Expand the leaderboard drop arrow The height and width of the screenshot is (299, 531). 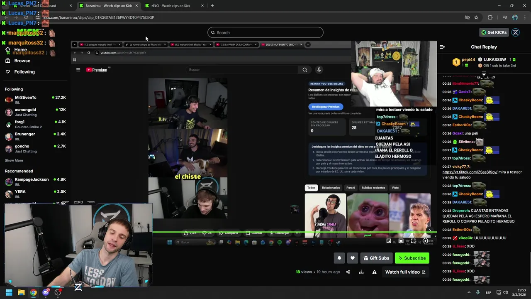point(484,74)
